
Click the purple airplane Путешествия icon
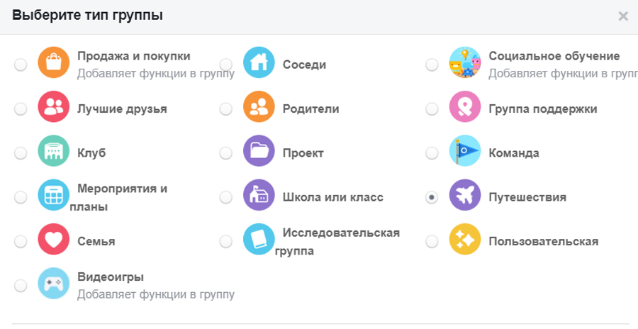(x=464, y=196)
